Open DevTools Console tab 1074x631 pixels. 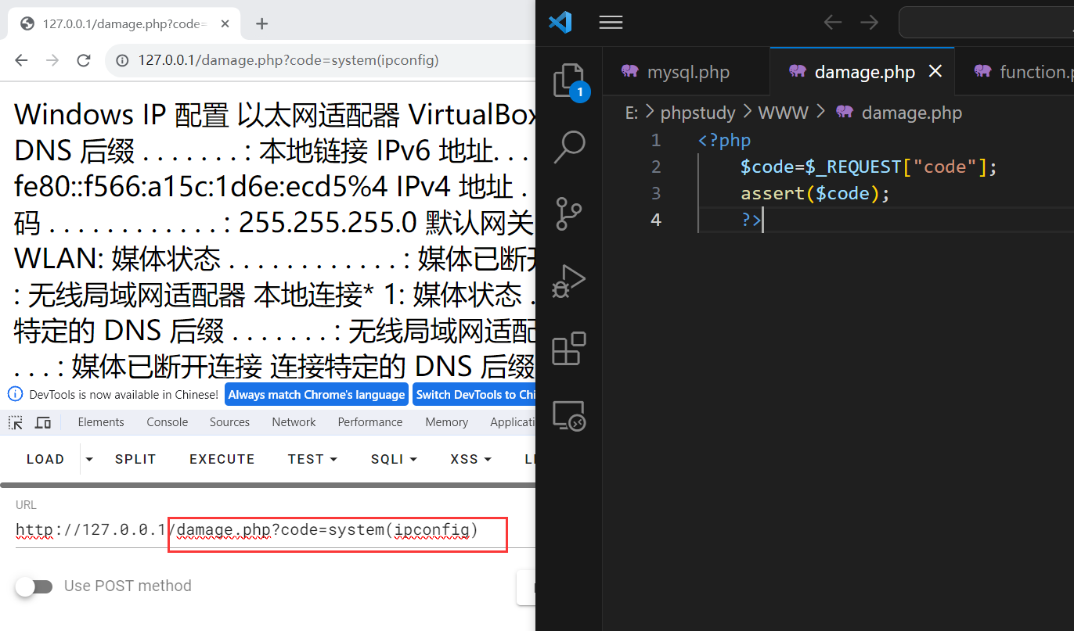point(168,422)
